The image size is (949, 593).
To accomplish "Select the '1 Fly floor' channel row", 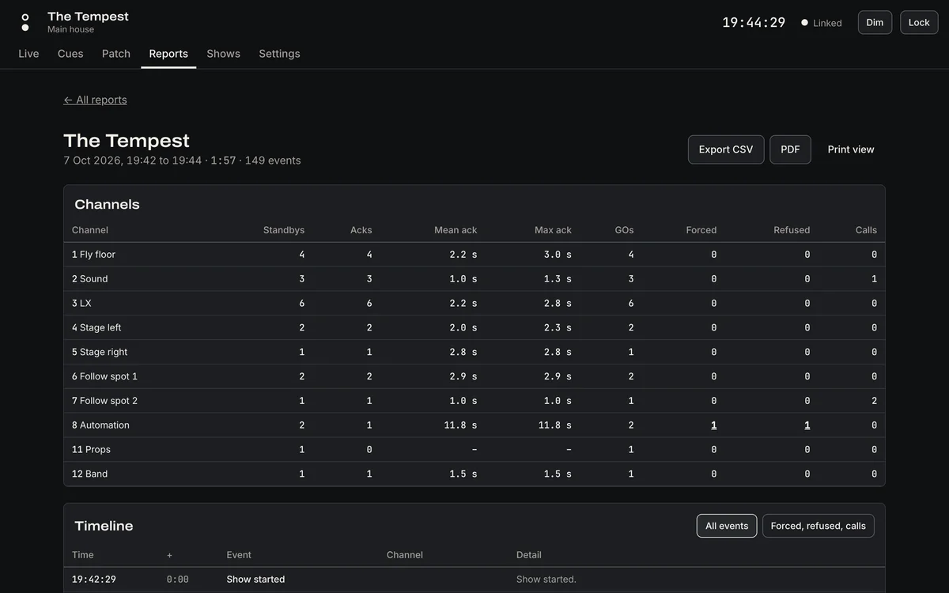I will [x=475, y=255].
